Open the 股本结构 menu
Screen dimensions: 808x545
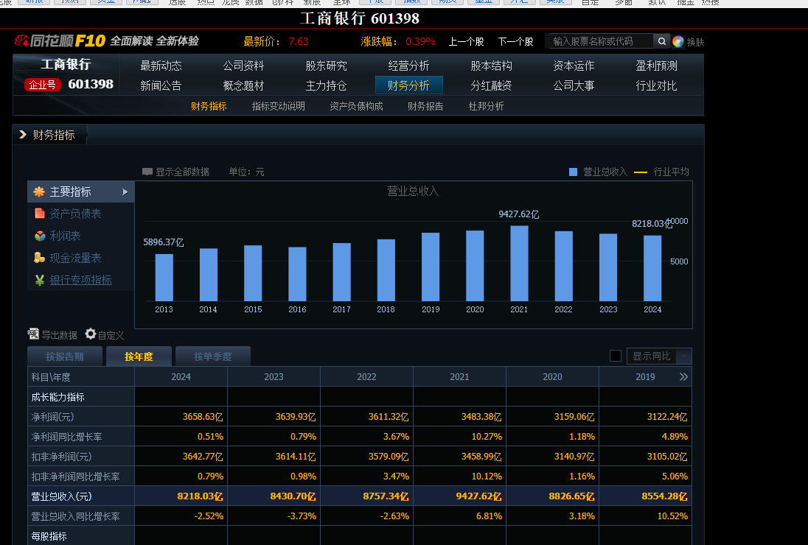pyautogui.click(x=491, y=66)
